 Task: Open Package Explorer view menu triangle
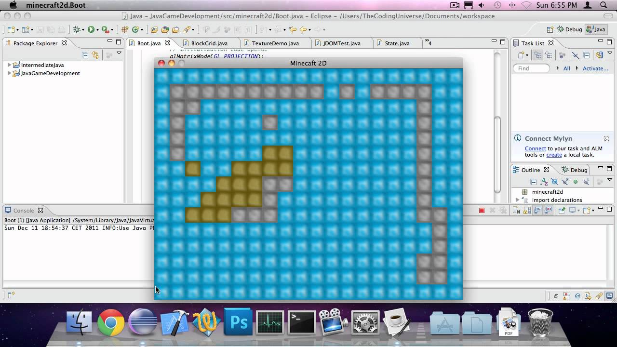[119, 53]
